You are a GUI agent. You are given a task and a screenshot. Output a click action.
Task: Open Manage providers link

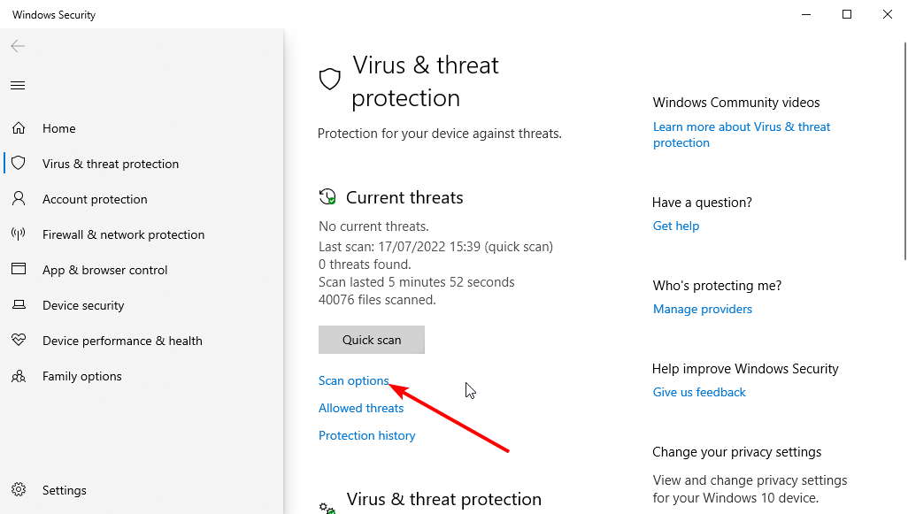pos(703,309)
